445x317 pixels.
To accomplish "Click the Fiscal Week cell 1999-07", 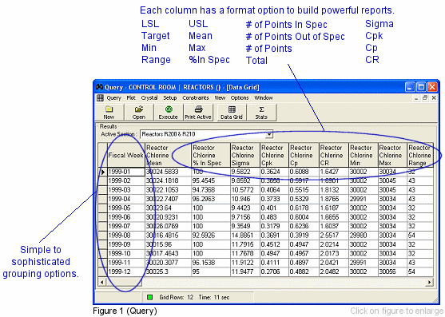I will 126,226.
